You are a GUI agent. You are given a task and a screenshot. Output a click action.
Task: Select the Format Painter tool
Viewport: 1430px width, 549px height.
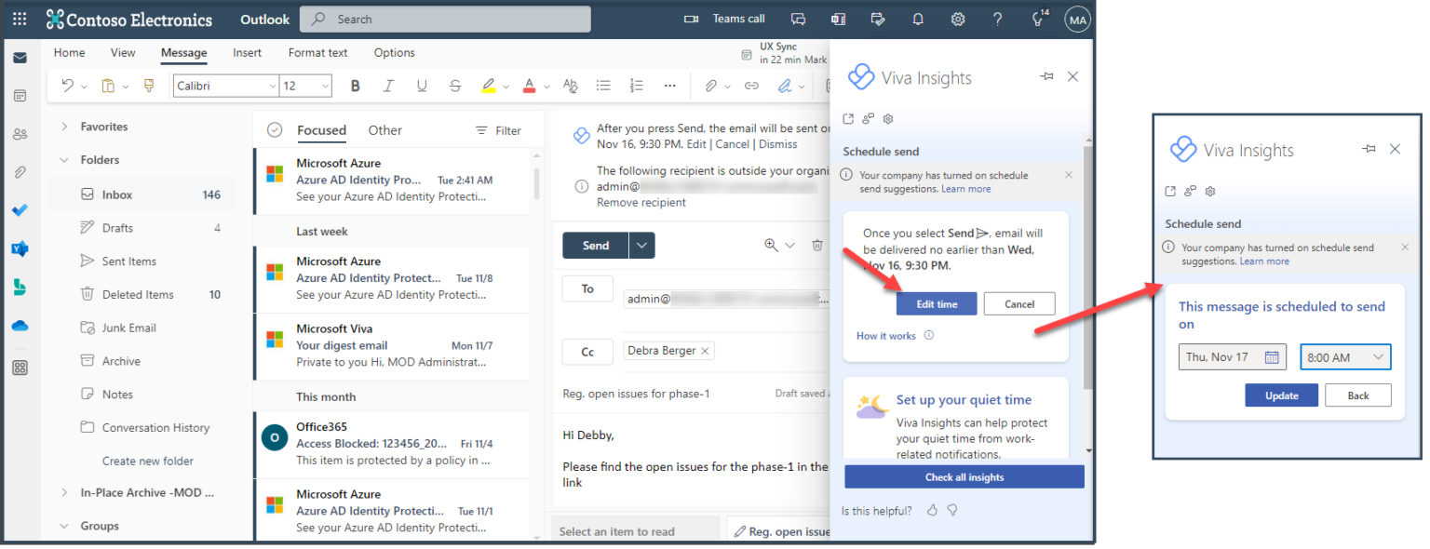click(149, 85)
